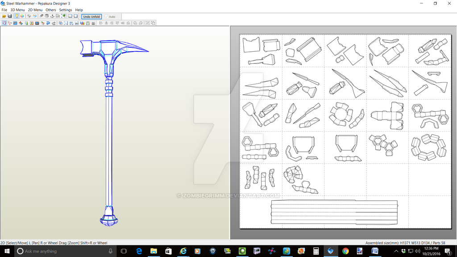Switch to the two-pane window layout icon

pos(70,16)
